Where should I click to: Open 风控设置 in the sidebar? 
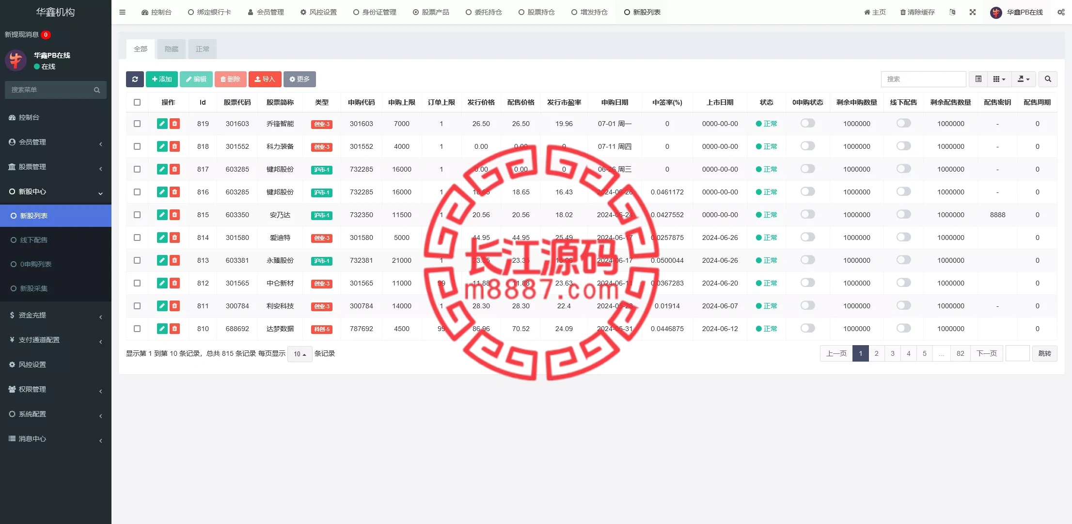click(56, 365)
